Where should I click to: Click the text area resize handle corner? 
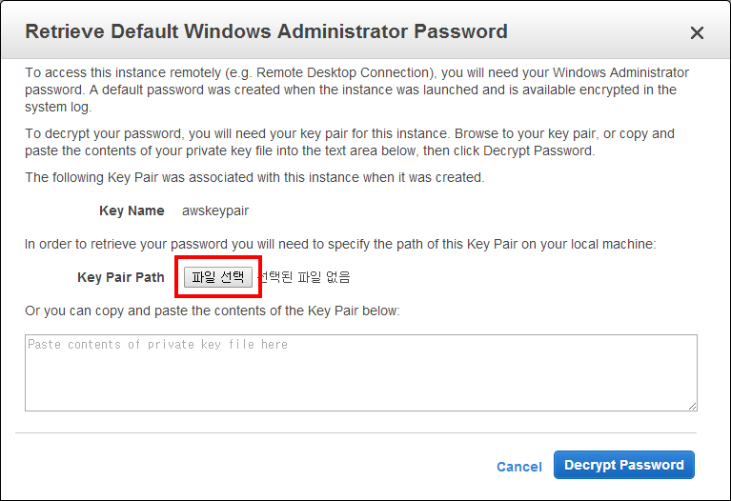(692, 406)
